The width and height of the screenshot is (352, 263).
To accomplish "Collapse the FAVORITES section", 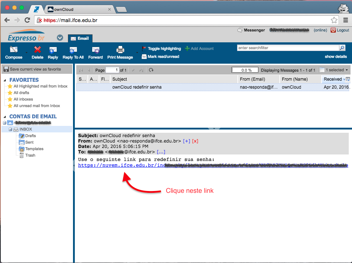I will pyautogui.click(x=5, y=80).
